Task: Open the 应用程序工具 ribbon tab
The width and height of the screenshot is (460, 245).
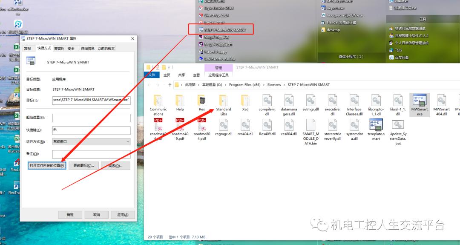Action: coord(218,75)
